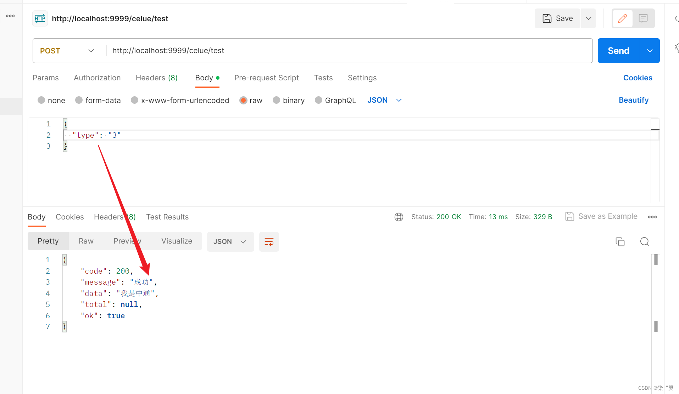The height and width of the screenshot is (394, 679).
Task: Open the HTTP method POST dropdown
Action: point(67,51)
